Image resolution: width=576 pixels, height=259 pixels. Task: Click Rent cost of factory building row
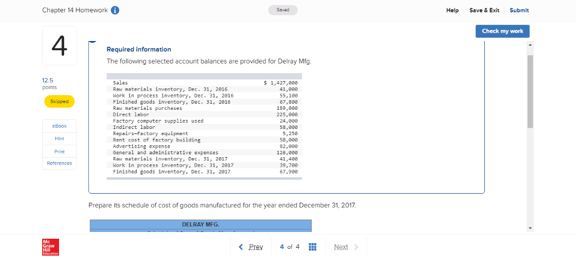coord(204,140)
